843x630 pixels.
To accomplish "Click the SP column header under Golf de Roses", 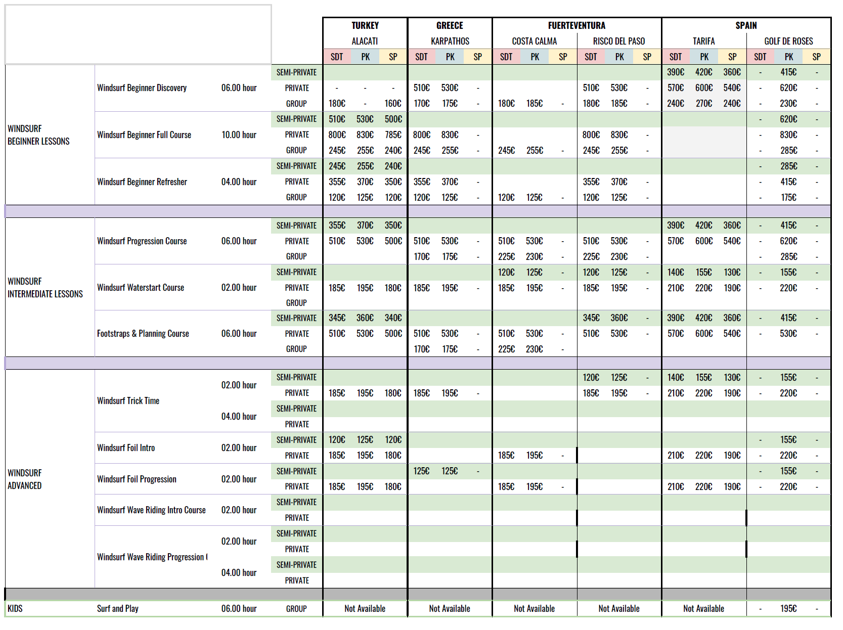I will point(816,57).
